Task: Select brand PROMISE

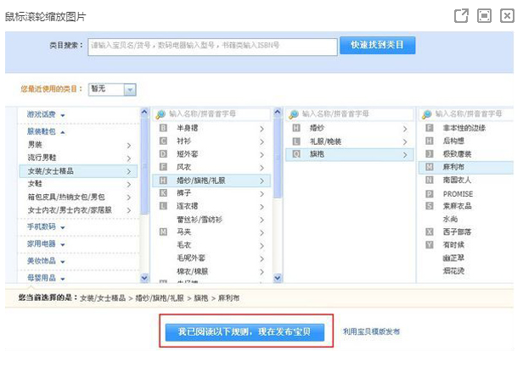Action: 466,194
